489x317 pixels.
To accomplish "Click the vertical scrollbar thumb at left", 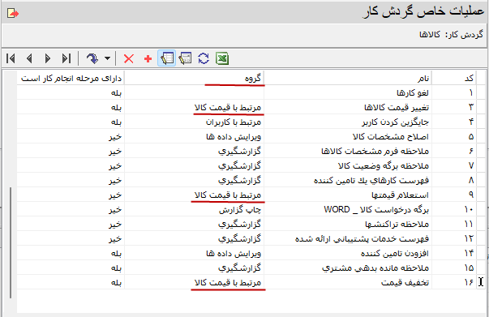I will [x=11, y=242].
